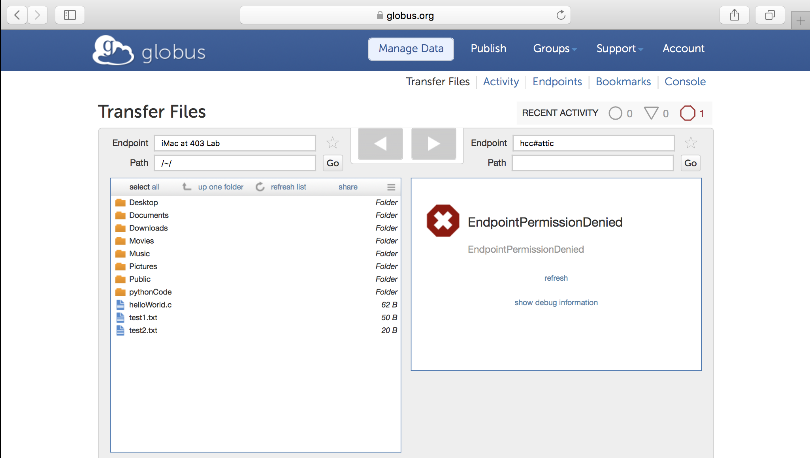This screenshot has height=458, width=810.
Task: Click Go button for right path
Action: click(x=690, y=163)
